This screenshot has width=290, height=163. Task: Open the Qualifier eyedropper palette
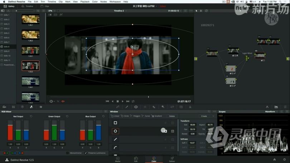127,107
